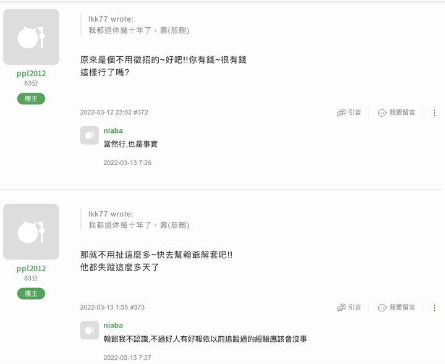Click niaba's small avatar under post #373
This screenshot has width=445, height=364.
(90, 330)
